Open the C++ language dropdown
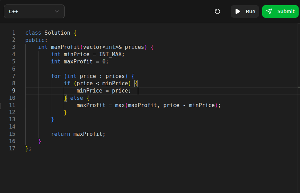 pos(34,11)
